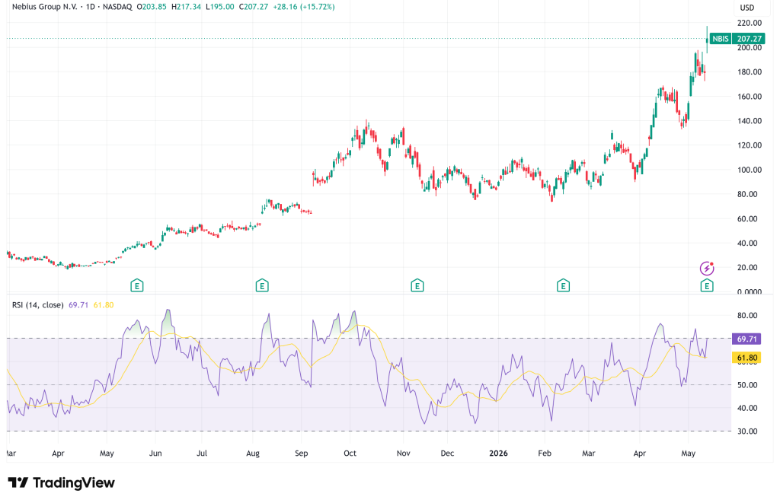Click the Nebius Group N.V. symbol title

coord(45,7)
